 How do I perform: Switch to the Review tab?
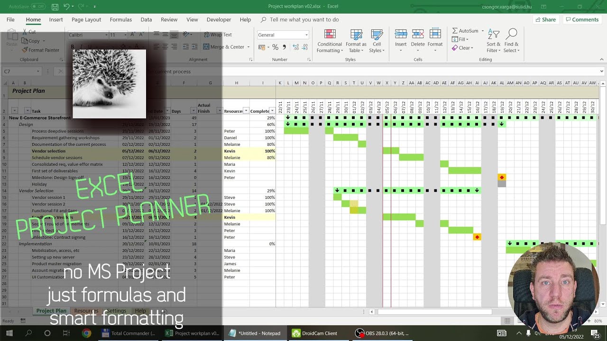tap(169, 19)
